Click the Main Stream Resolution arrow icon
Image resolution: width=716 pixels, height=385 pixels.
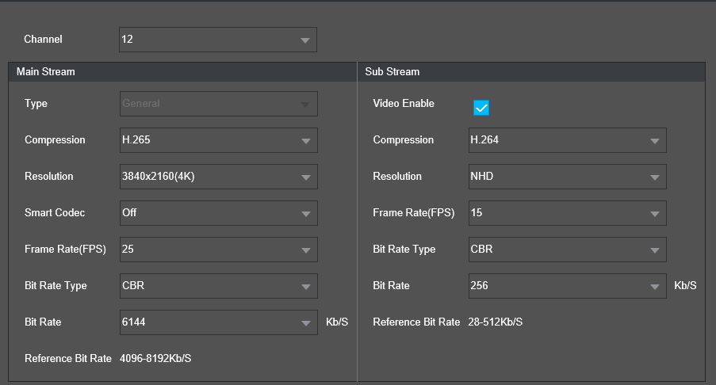[x=306, y=177]
